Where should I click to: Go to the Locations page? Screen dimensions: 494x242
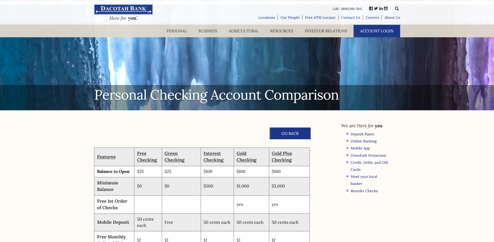(x=267, y=17)
